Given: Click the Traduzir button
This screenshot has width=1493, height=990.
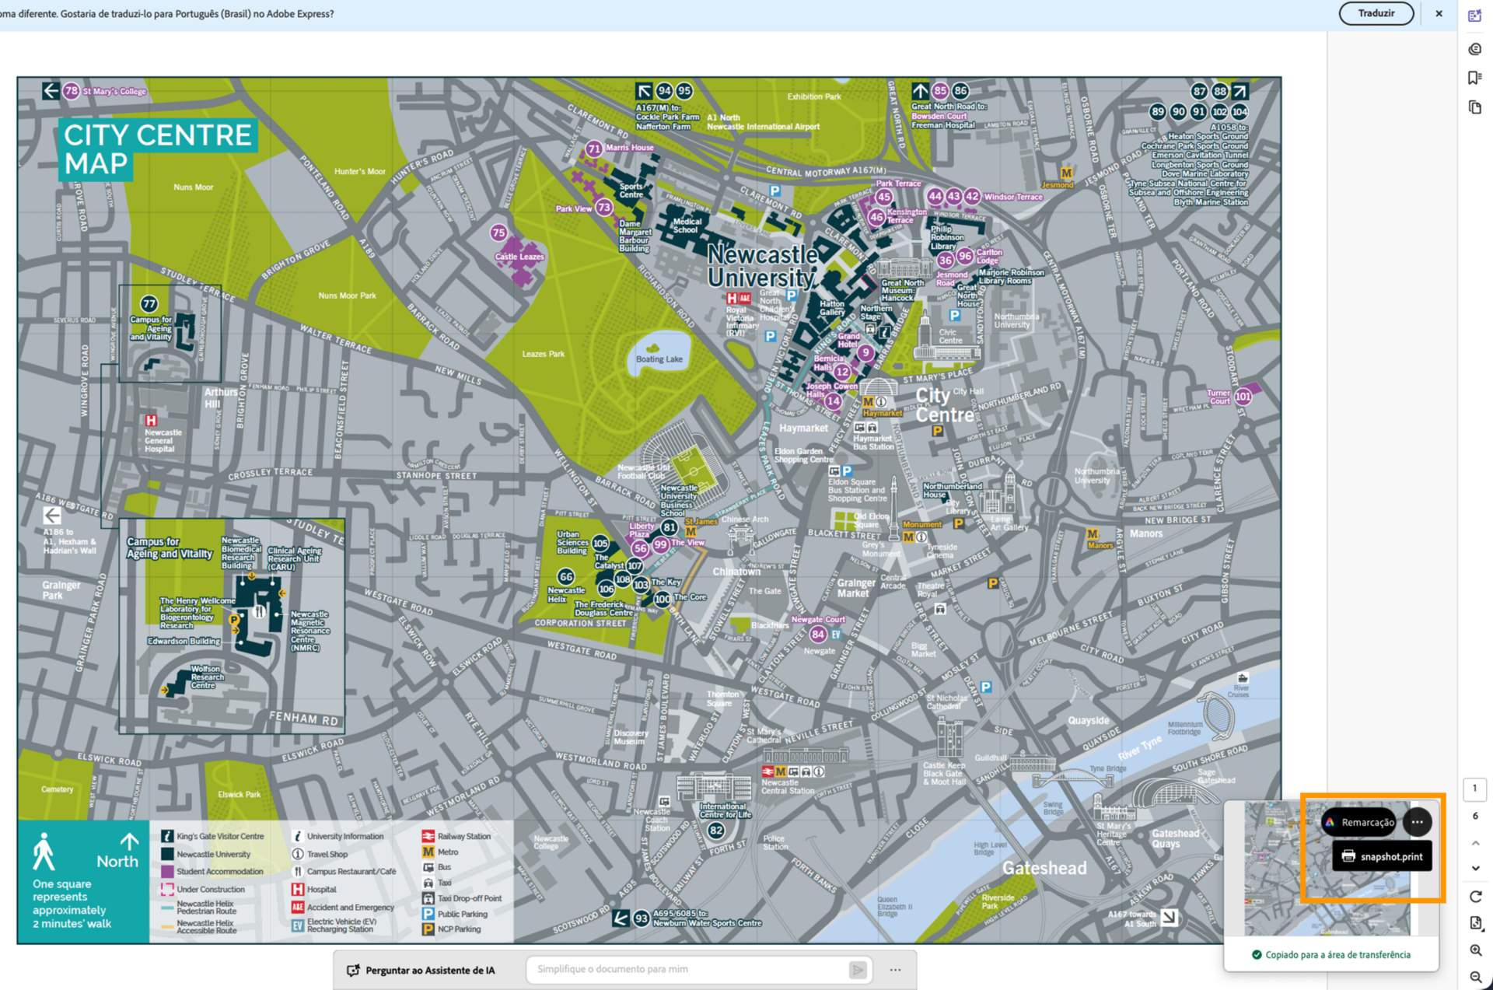Looking at the screenshot, I should tap(1376, 13).
